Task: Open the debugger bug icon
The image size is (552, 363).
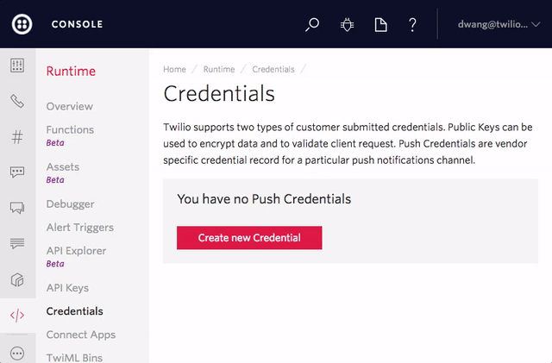Action: [347, 25]
